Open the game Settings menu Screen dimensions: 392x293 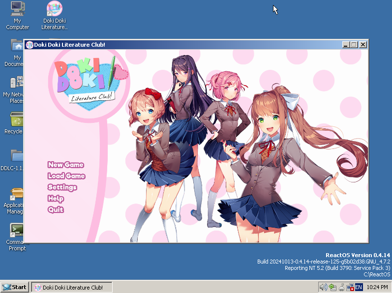62,187
